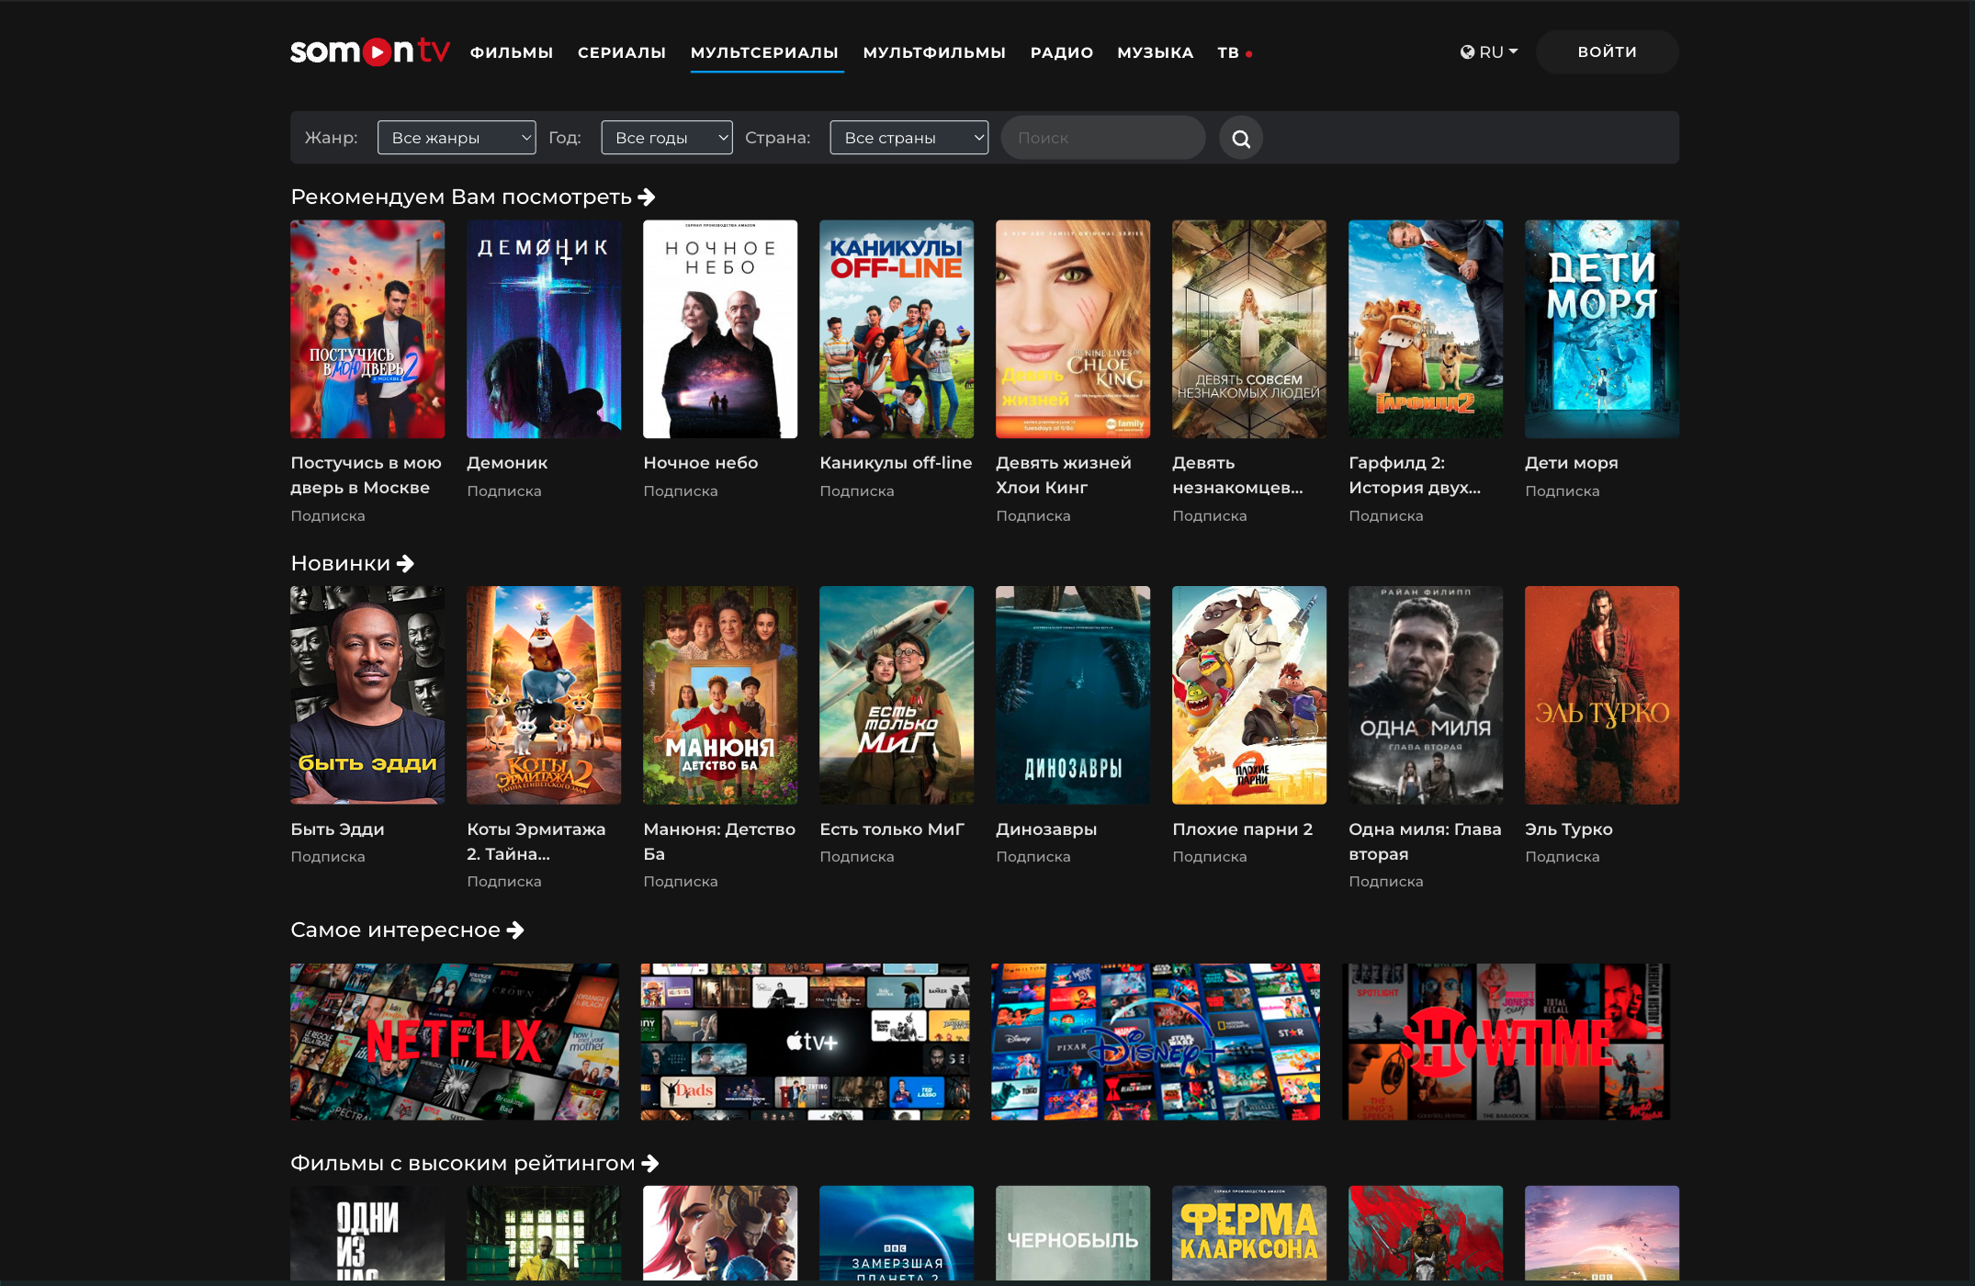Image resolution: width=1975 pixels, height=1286 pixels.
Task: Open the Все годы year dropdown
Action: (x=667, y=138)
